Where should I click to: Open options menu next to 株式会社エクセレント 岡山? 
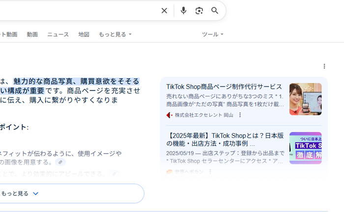[240, 115]
